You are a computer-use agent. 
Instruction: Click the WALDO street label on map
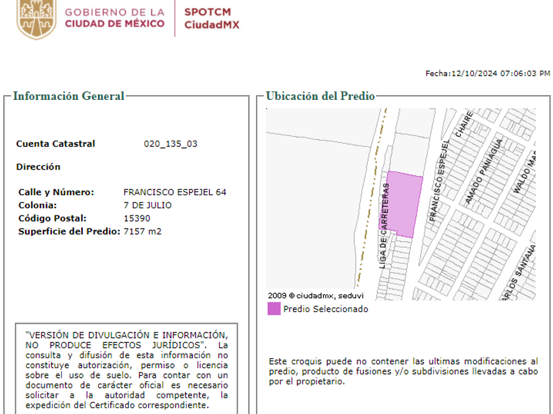524,172
